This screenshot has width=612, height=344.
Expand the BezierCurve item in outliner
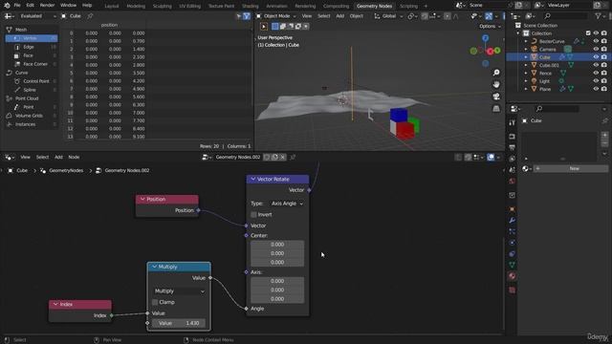point(526,41)
